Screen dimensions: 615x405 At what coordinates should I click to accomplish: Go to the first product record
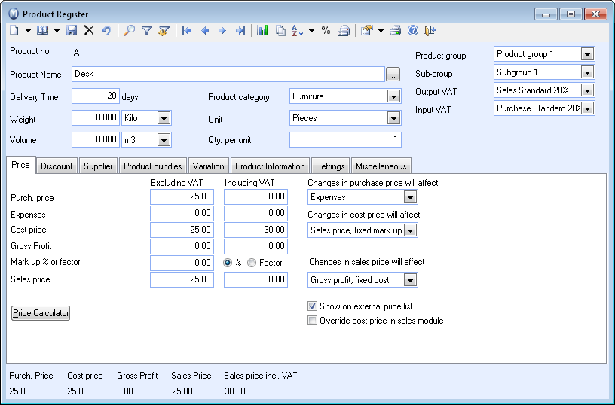187,31
